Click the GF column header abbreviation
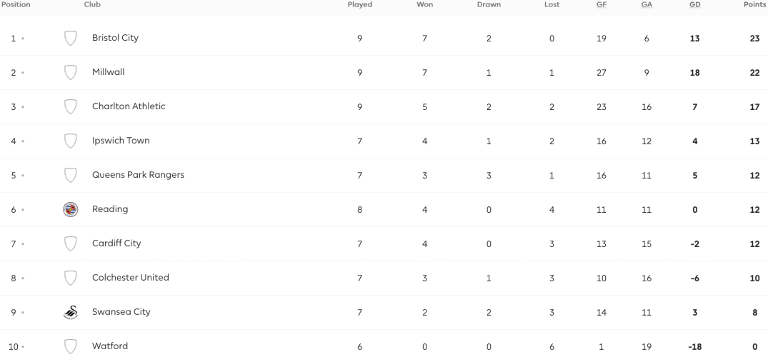This screenshot has width=768, height=357. click(602, 4)
